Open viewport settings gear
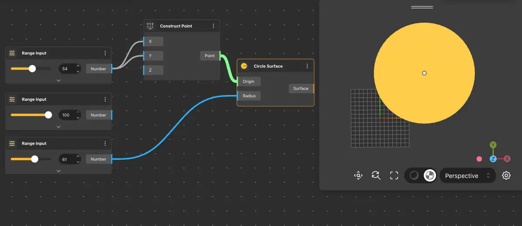 (x=506, y=176)
